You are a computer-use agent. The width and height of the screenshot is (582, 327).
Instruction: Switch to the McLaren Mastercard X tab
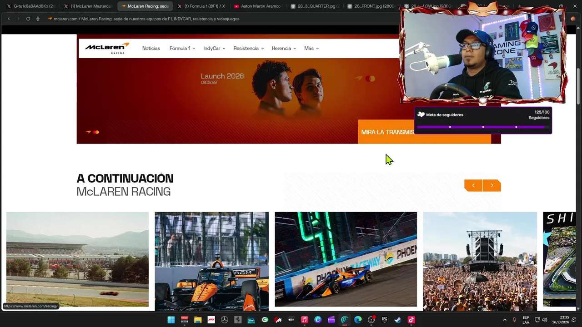88,6
